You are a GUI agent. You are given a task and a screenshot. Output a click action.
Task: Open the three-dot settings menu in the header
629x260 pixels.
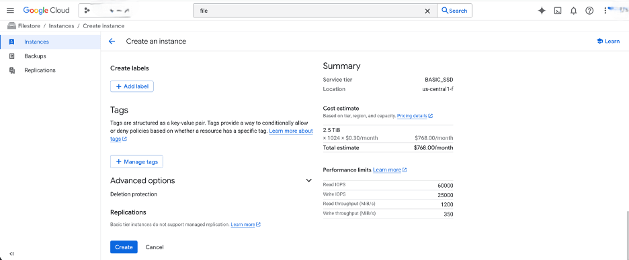click(605, 11)
